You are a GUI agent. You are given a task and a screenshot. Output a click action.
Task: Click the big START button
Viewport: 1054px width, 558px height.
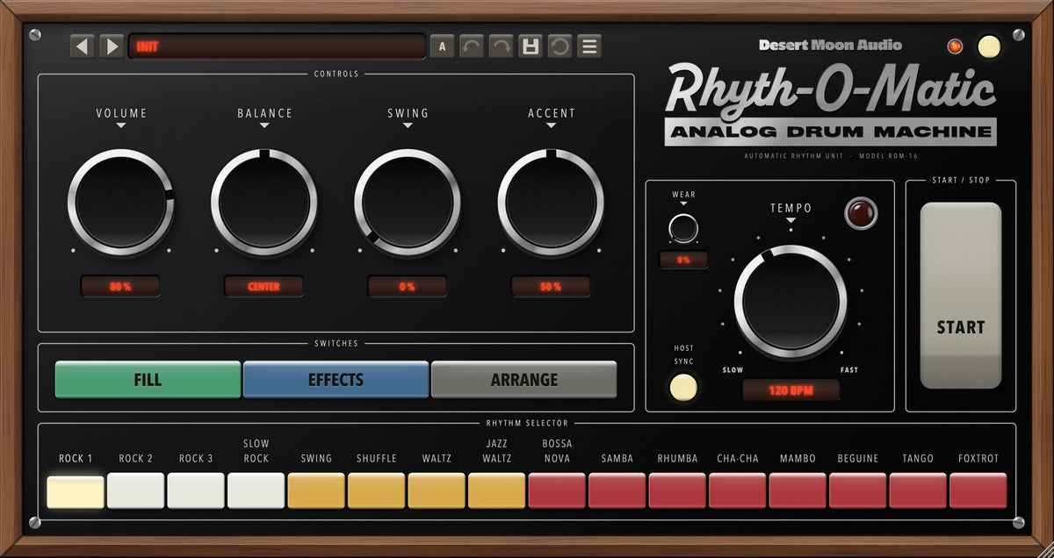[961, 296]
